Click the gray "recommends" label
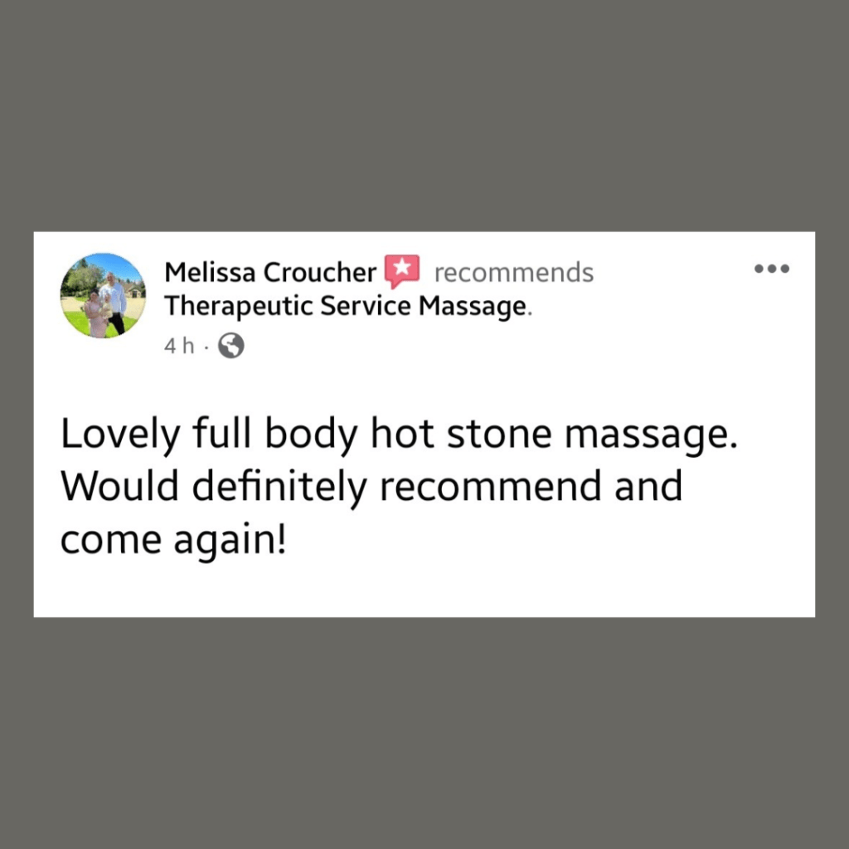This screenshot has width=849, height=849. tap(514, 273)
